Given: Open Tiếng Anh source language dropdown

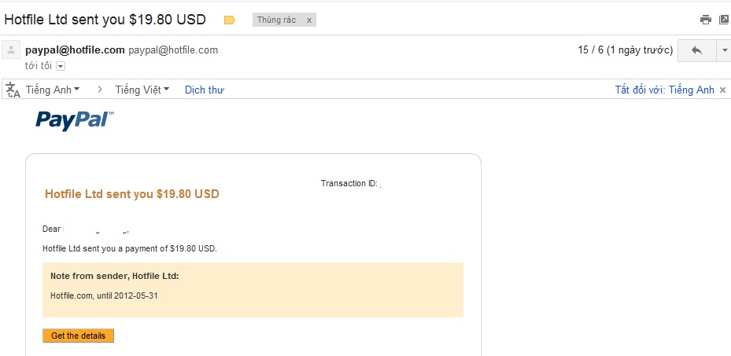Looking at the screenshot, I should 53,90.
